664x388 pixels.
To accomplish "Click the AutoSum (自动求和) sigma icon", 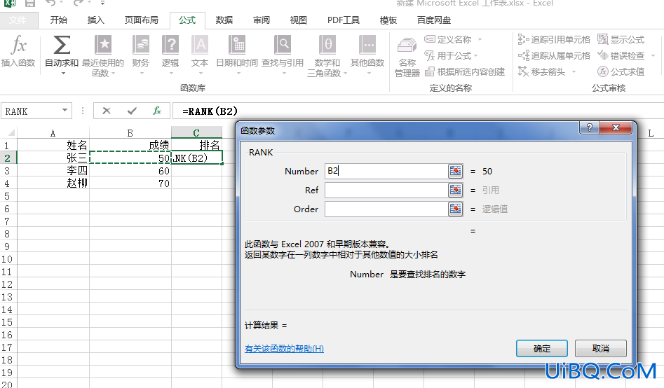I will [x=62, y=45].
